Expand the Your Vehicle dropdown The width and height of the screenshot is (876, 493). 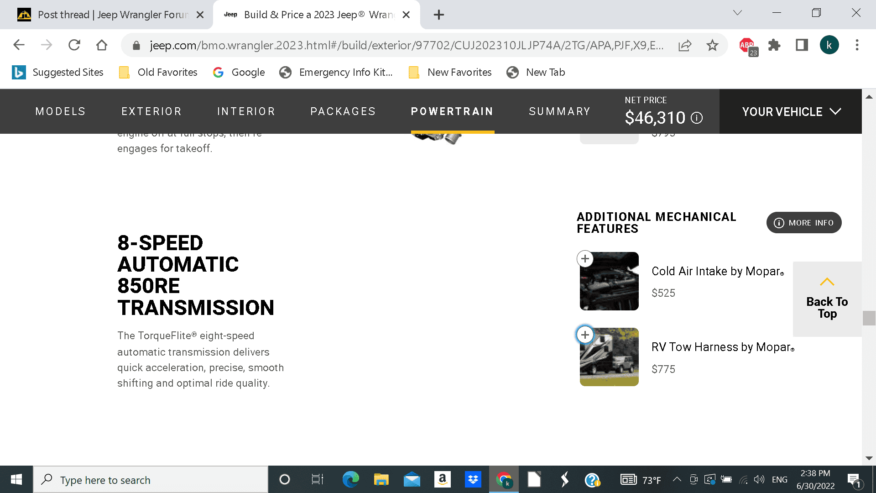pos(791,111)
